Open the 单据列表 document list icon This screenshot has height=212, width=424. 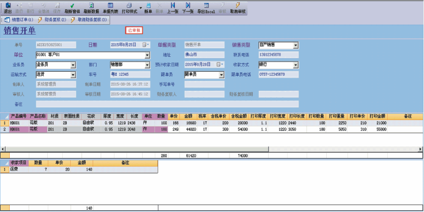click(110, 8)
